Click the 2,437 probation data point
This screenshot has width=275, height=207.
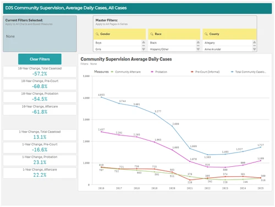click(101, 132)
